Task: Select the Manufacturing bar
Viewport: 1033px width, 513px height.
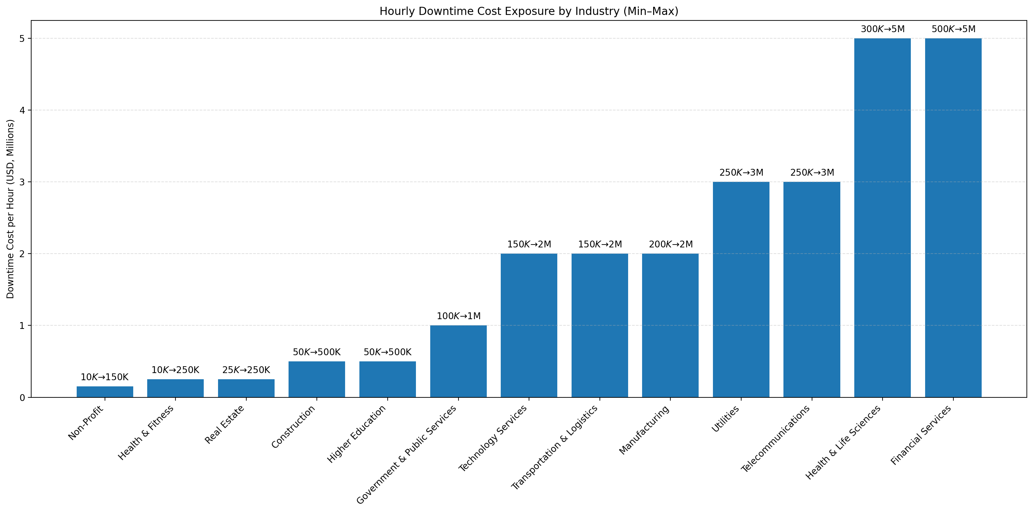Action: tap(670, 325)
